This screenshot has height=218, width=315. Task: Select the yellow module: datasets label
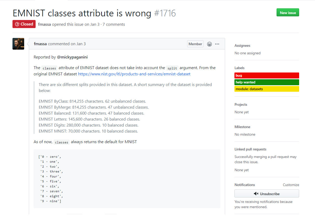tap(267, 89)
